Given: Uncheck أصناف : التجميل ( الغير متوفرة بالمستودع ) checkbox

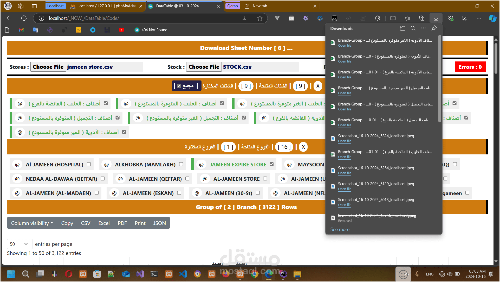Looking at the screenshot, I should point(244,118).
